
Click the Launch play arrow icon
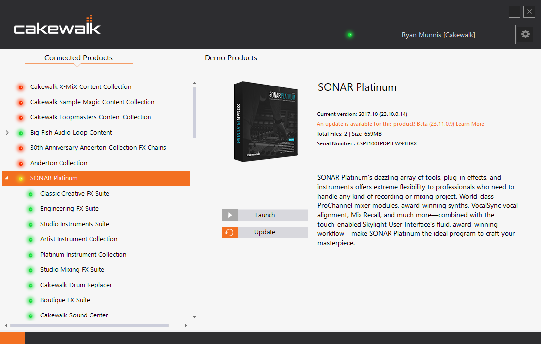[x=230, y=215]
